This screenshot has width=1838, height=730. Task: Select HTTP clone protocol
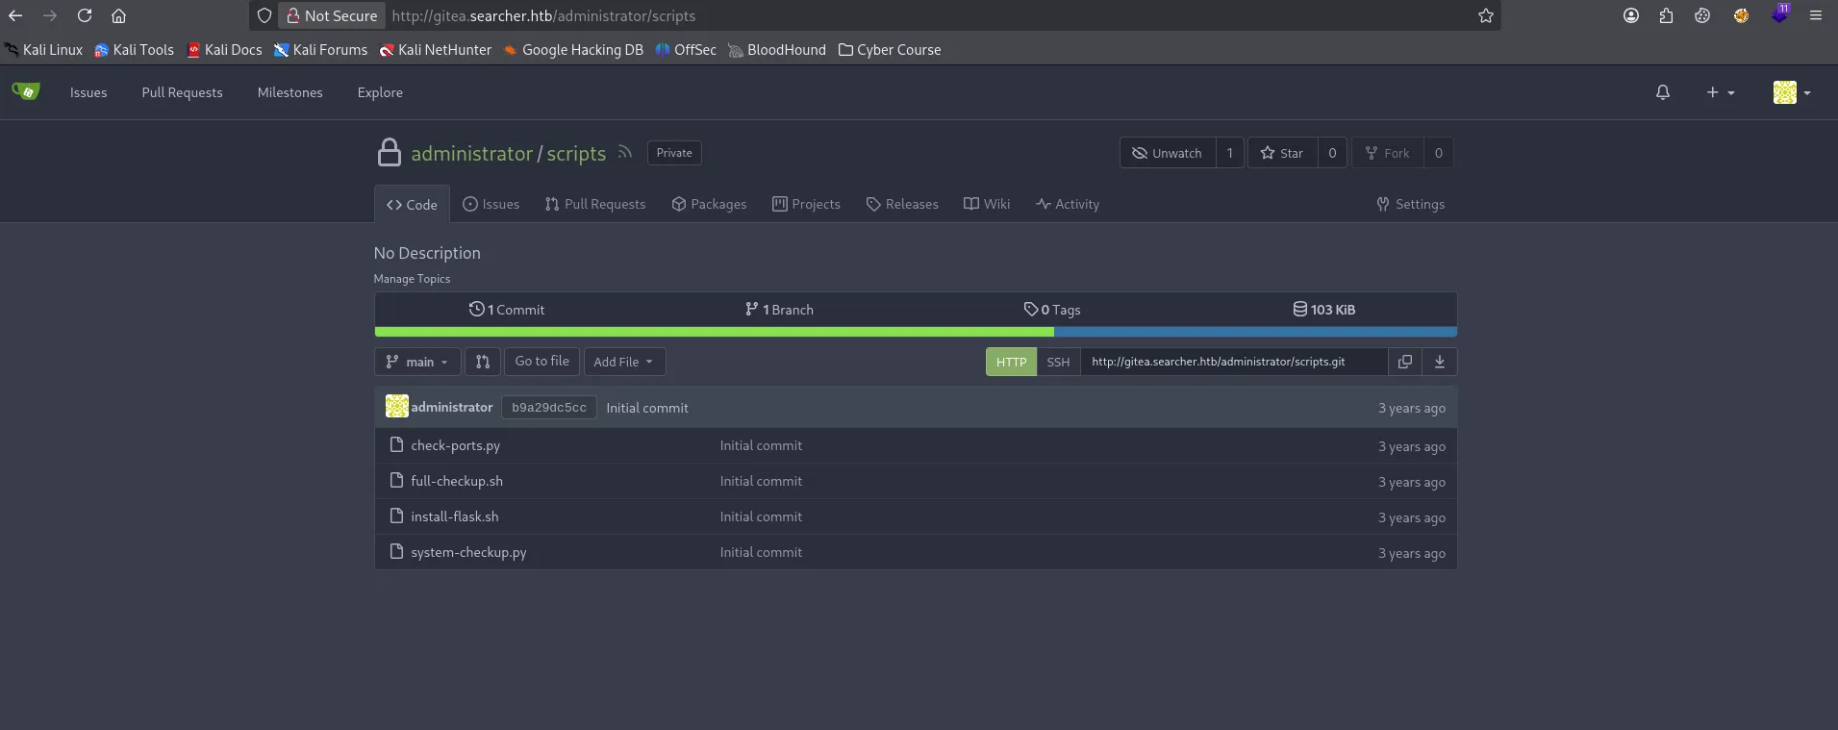[x=1011, y=362]
